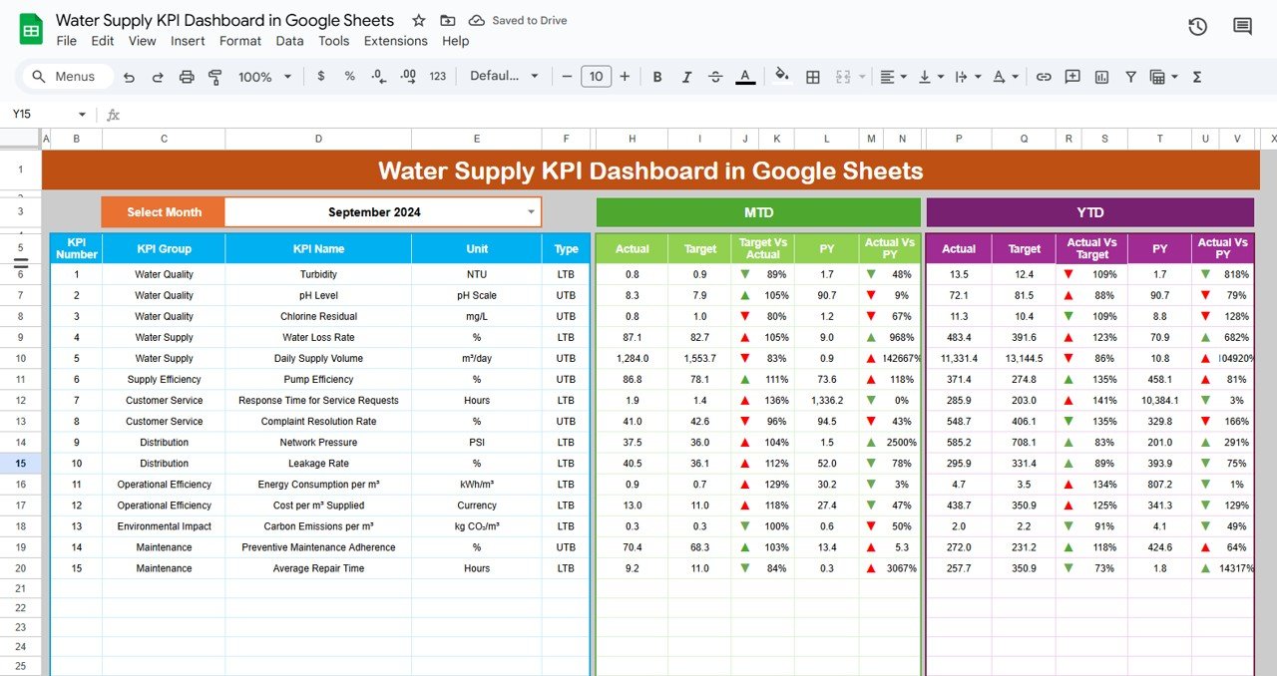Apply currency format with dollar icon
Viewport: 1277px width, 676px height.
(x=320, y=76)
